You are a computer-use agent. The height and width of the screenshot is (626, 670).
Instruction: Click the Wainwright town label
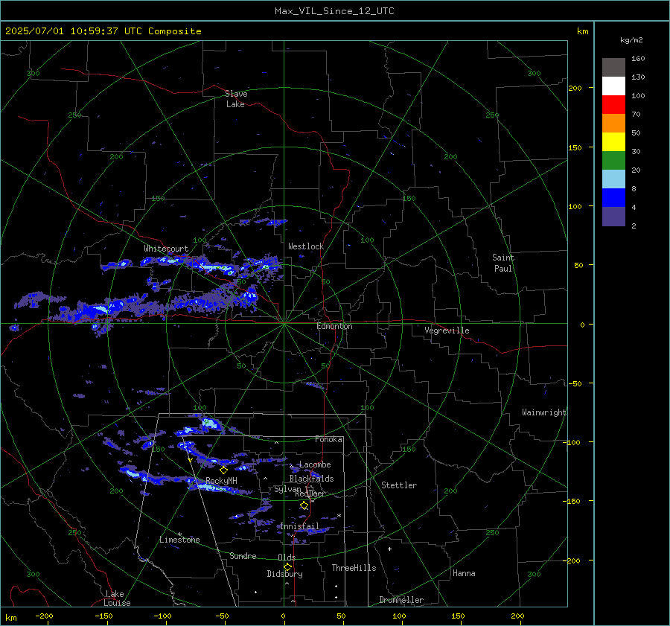(x=544, y=412)
